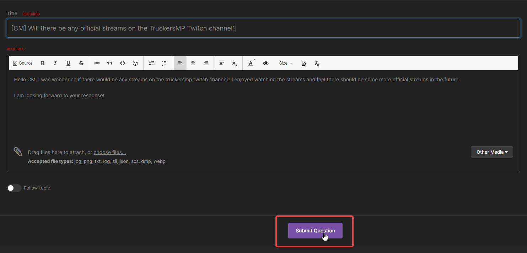Open the link insertion tool
The image size is (527, 253).
tap(97, 63)
